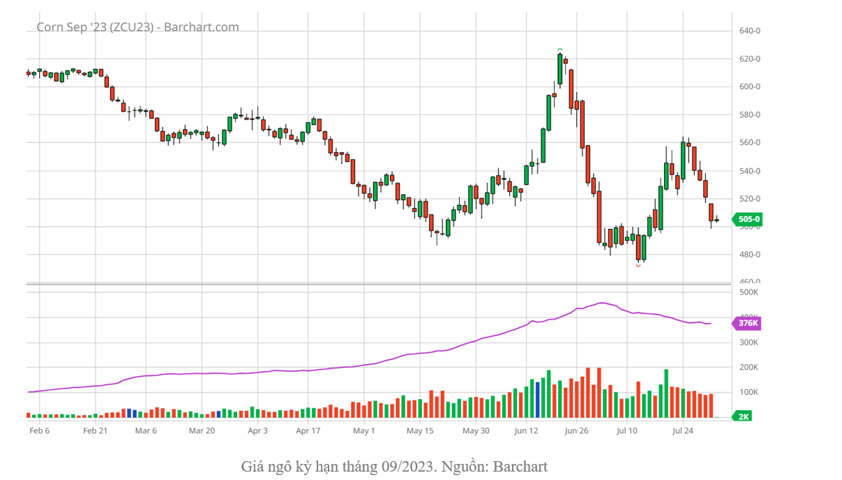Click the chart title 'Corn Sep '23 (ZCU23) - Barchart.com'
This screenshot has width=842, height=480.
coord(137,27)
